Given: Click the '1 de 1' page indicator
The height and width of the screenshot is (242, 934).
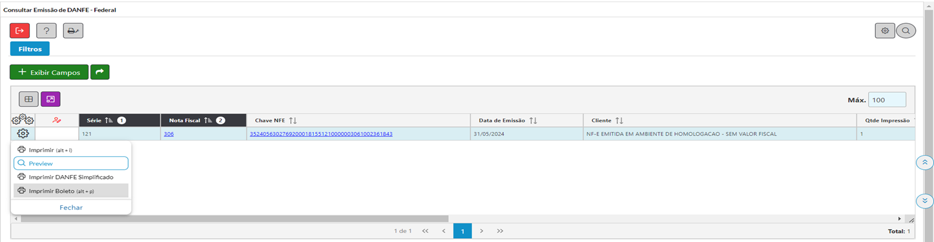Looking at the screenshot, I should tap(402, 230).
